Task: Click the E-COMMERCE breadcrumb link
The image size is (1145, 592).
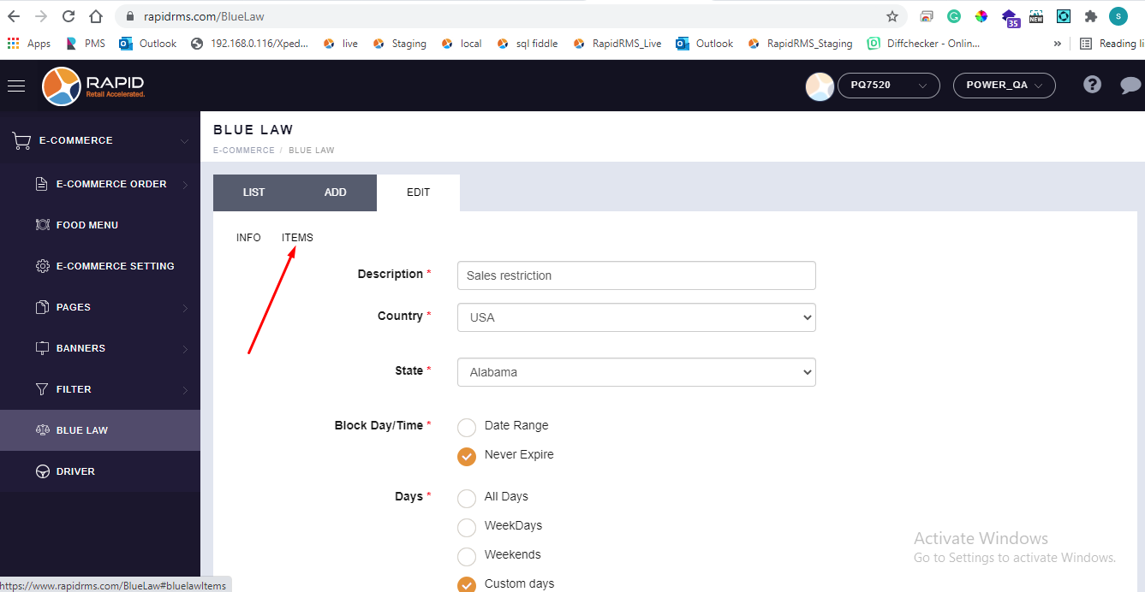Action: (243, 151)
